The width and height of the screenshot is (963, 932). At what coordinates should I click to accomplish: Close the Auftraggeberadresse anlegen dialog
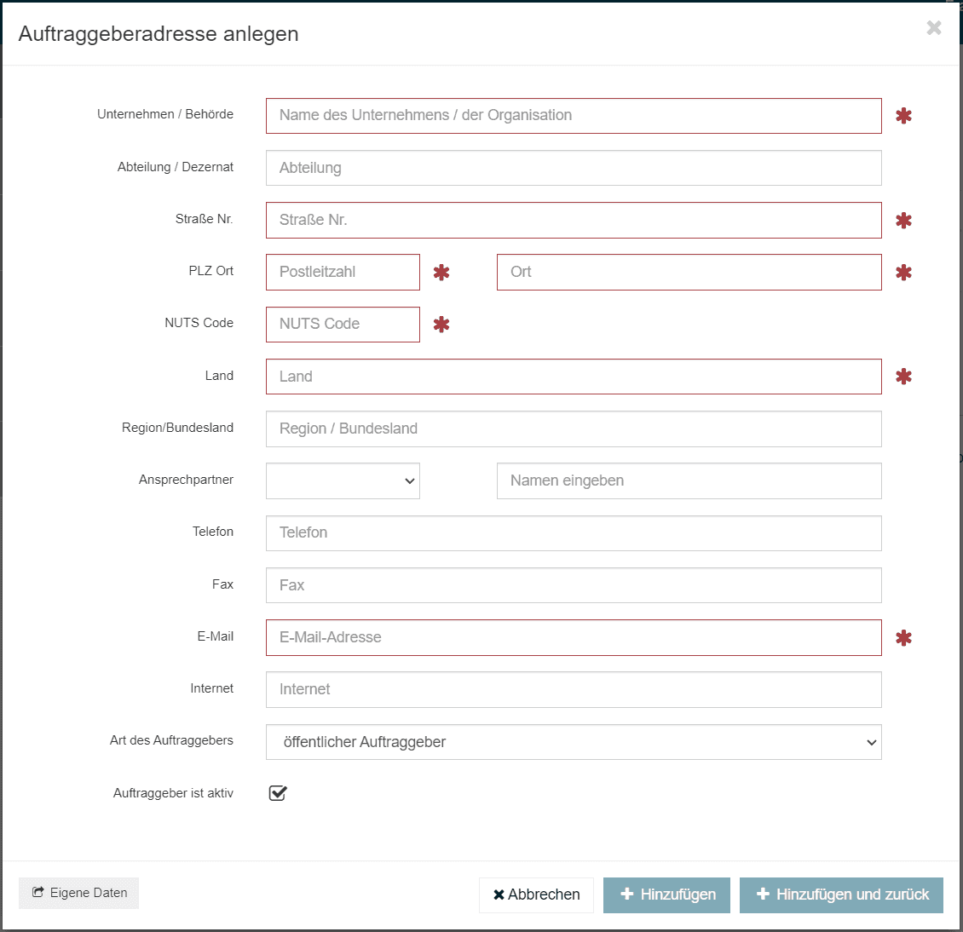pyautogui.click(x=934, y=27)
